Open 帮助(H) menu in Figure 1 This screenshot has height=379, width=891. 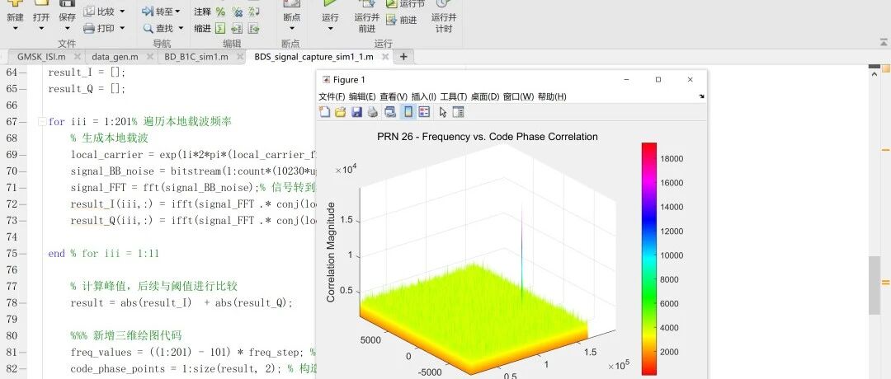pyautogui.click(x=552, y=97)
